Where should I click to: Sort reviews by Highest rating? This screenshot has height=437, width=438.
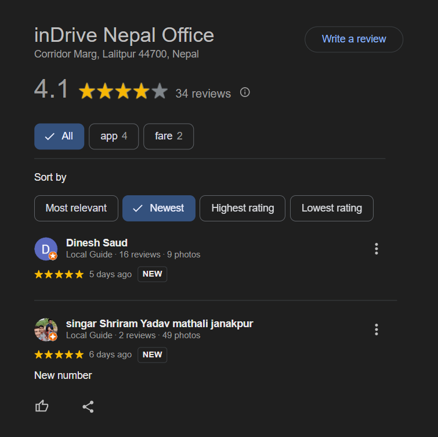(x=242, y=208)
